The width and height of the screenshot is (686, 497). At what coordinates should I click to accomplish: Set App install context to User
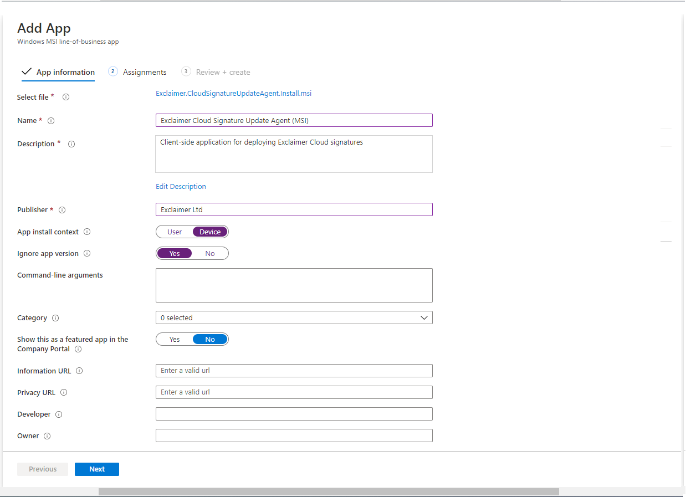[x=174, y=232]
